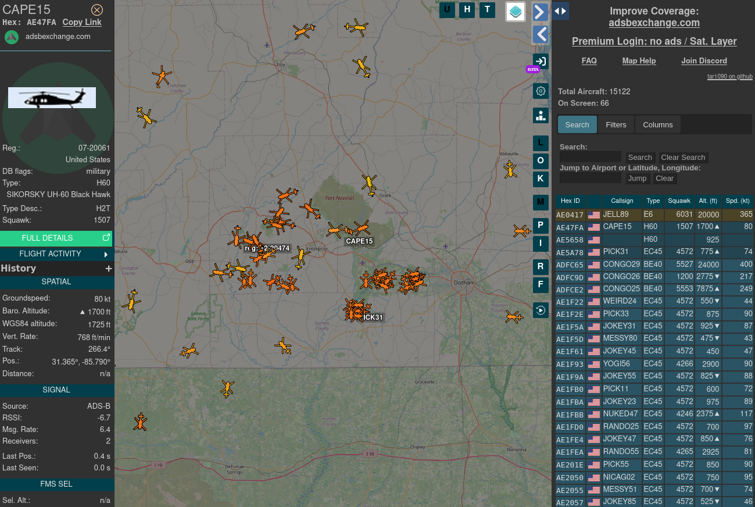Focus the Jump to Airport input field
This screenshot has width=755, height=507.
pos(591,178)
